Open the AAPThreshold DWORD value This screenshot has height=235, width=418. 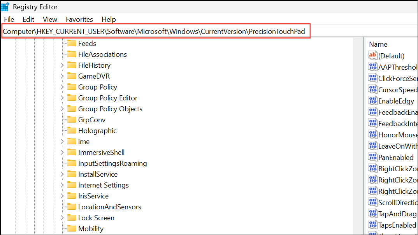[x=397, y=67]
